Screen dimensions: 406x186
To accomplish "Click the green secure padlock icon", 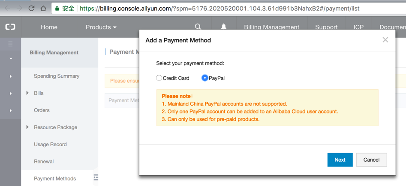I will [57, 8].
